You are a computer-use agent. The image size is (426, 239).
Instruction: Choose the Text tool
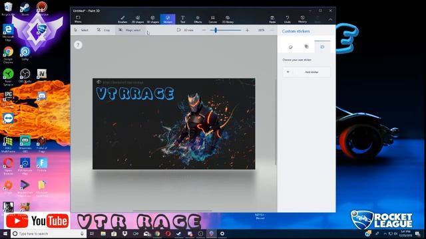point(182,19)
